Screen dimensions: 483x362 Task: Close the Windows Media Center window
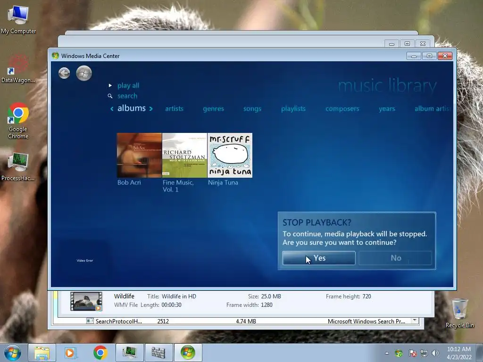pyautogui.click(x=445, y=56)
